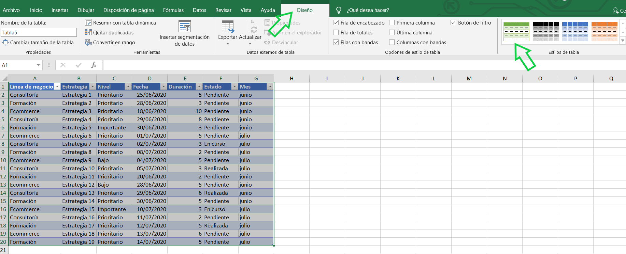Click the ¿Qué desea hacer? search box

click(x=368, y=10)
